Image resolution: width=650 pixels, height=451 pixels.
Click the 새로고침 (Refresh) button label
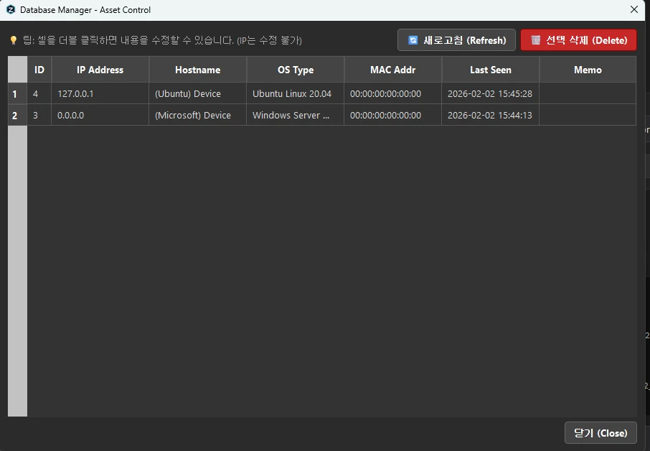pos(464,40)
